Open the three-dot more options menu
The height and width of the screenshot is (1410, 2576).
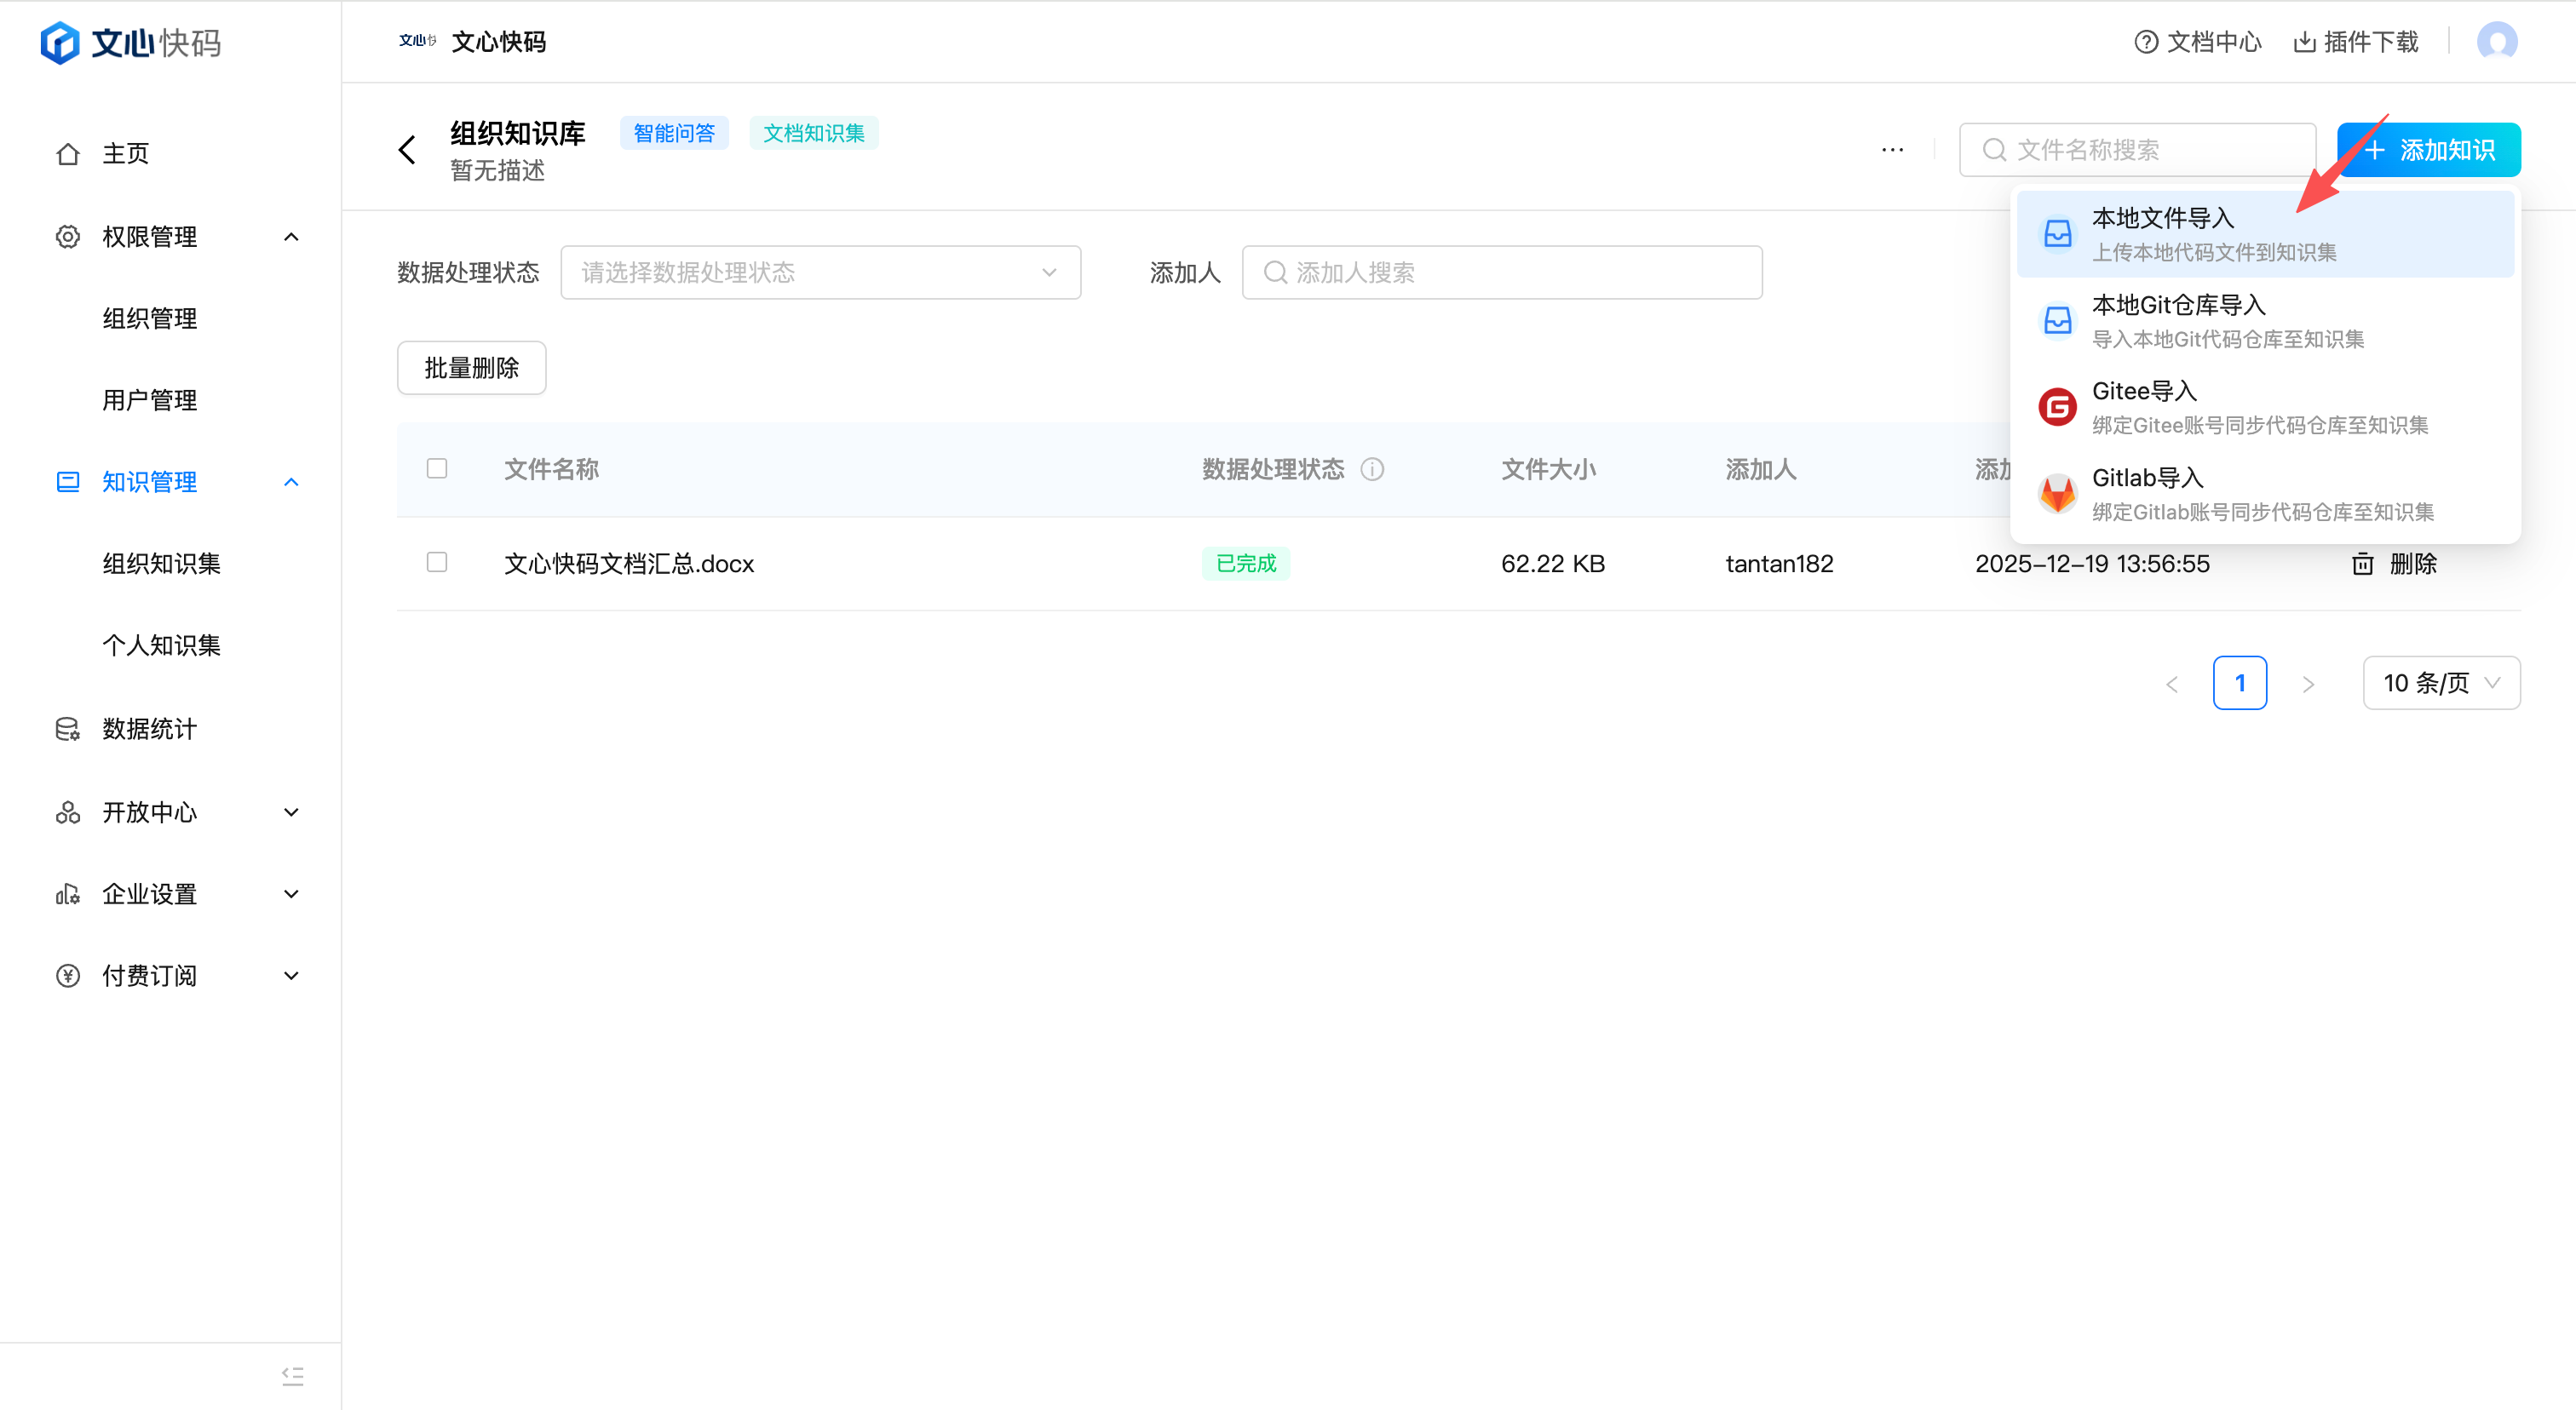(x=1892, y=150)
